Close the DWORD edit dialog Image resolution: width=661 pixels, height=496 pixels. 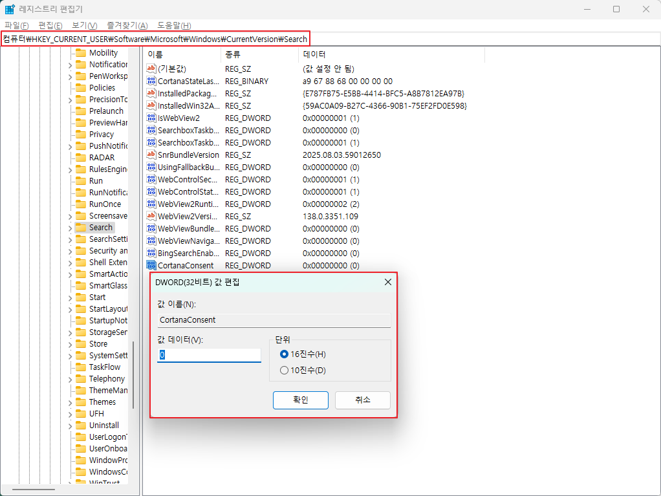[x=388, y=282]
